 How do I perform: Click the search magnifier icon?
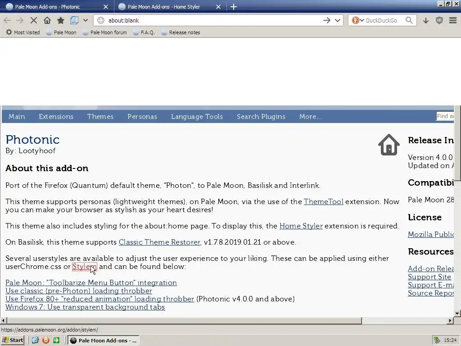tap(409, 20)
